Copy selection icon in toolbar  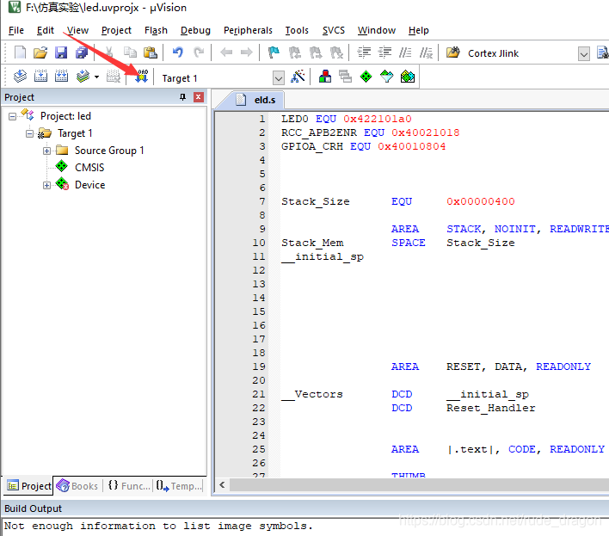click(x=130, y=52)
